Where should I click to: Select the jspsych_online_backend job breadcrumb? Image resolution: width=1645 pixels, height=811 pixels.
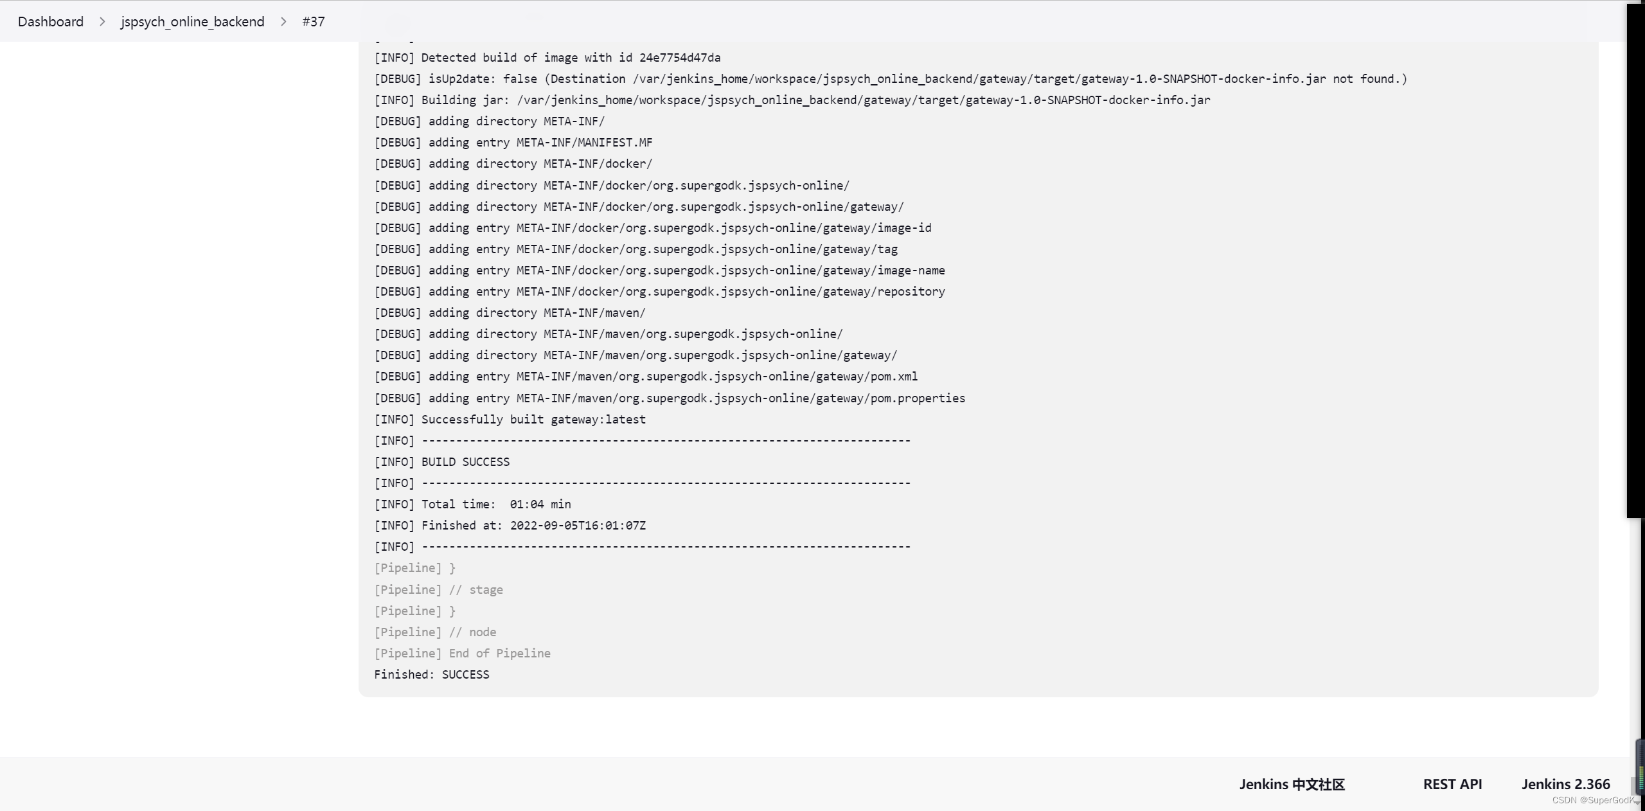point(191,21)
